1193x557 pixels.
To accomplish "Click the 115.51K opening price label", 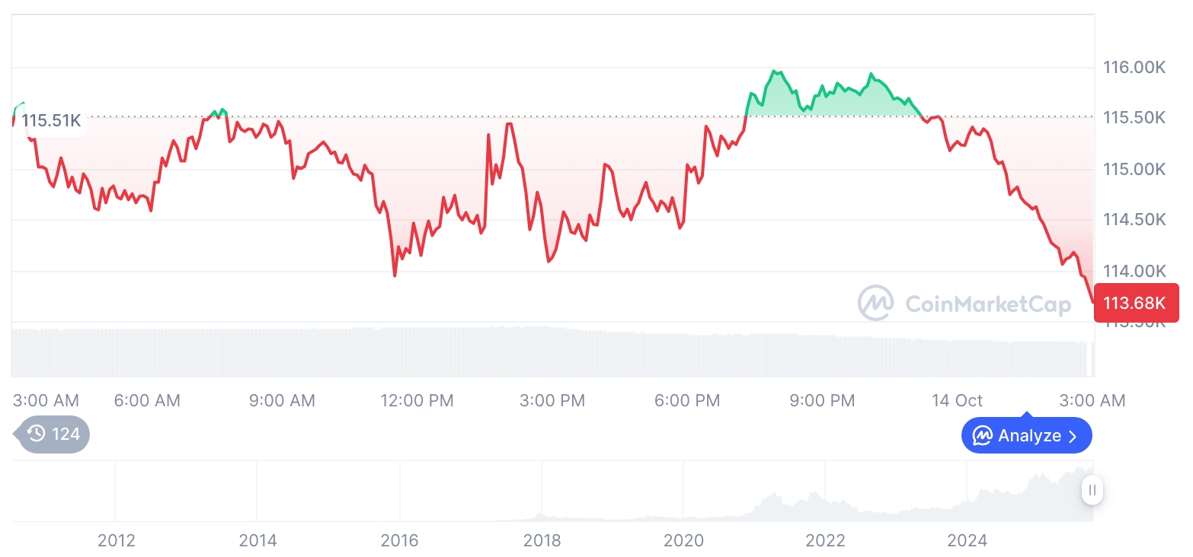I will (x=50, y=121).
